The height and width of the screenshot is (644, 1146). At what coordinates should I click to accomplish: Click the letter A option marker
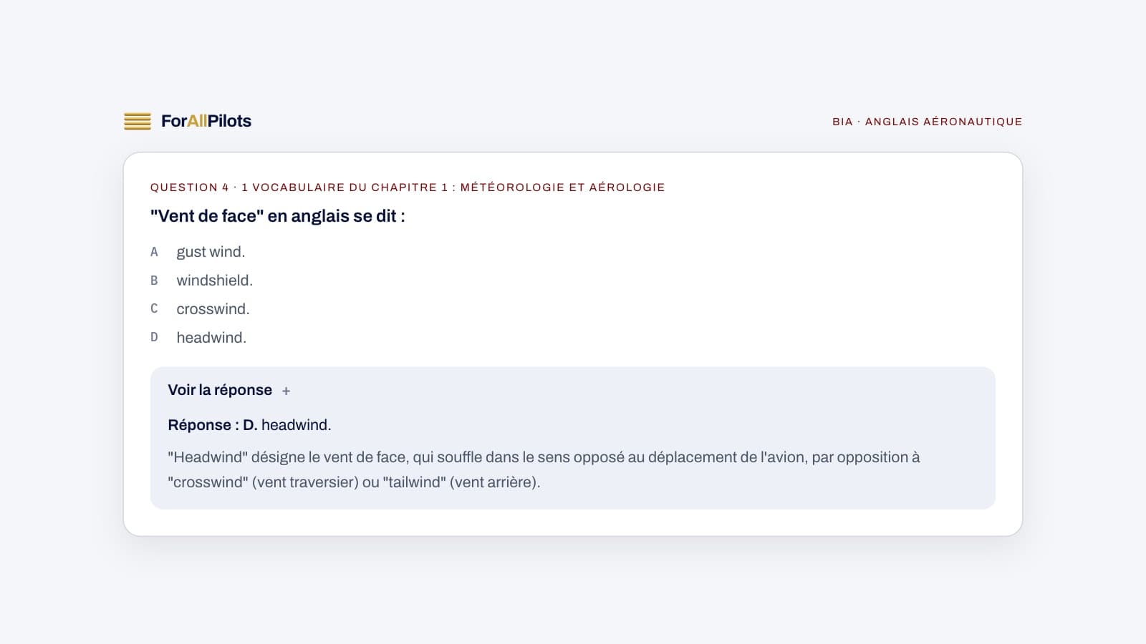[154, 252]
